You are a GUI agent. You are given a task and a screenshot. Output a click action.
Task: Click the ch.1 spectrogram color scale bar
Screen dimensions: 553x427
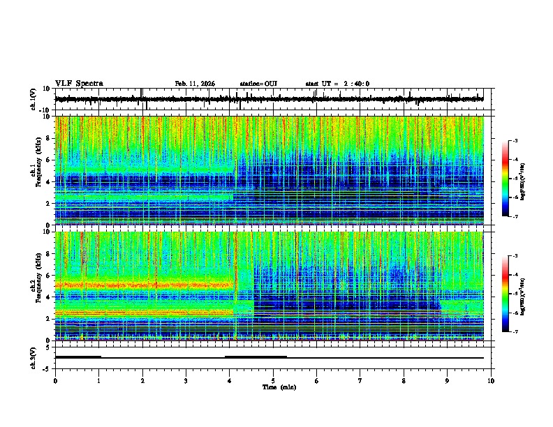(x=506, y=179)
